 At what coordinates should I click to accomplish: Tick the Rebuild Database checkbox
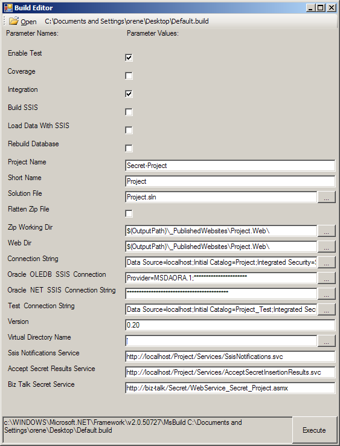pyautogui.click(x=129, y=148)
